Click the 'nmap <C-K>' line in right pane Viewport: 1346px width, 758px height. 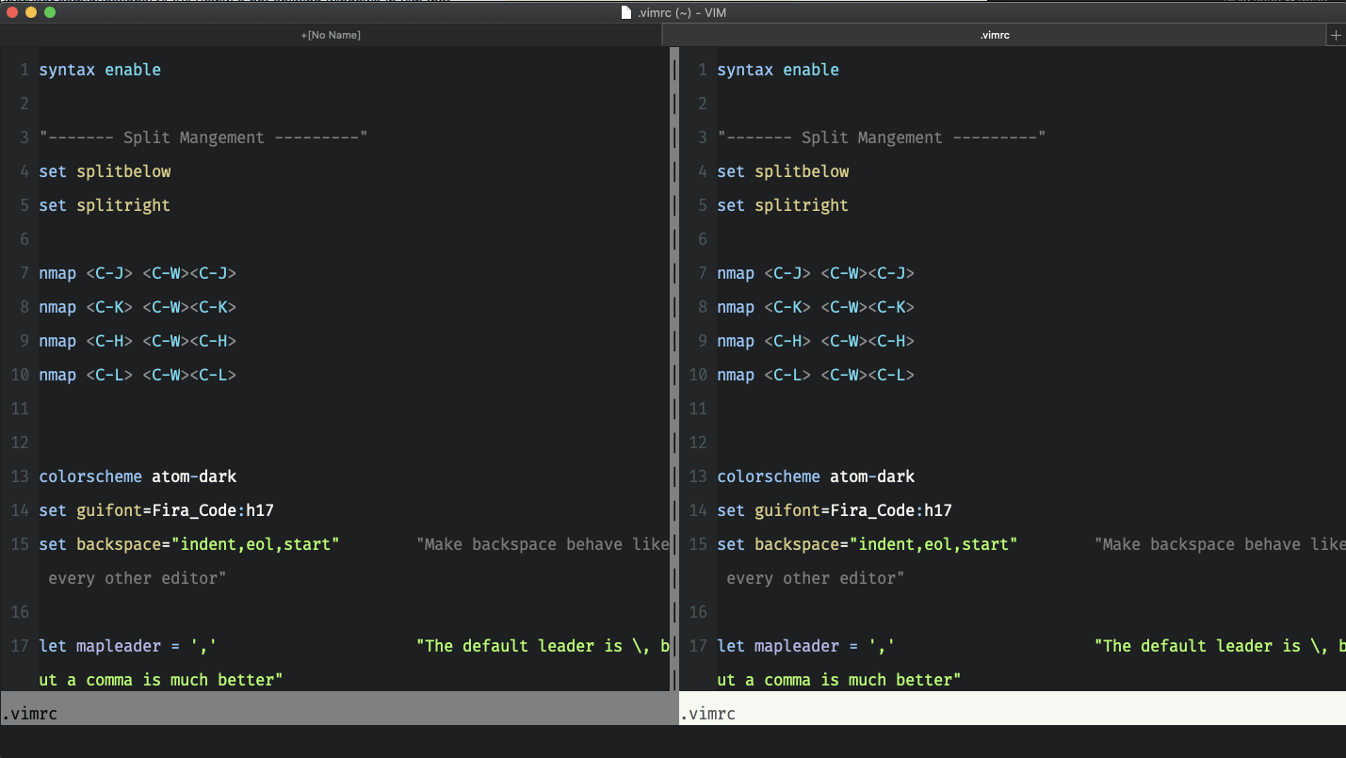click(816, 307)
